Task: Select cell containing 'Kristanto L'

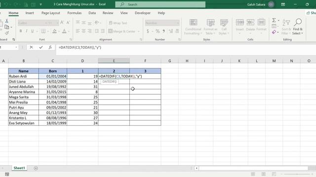Action: (x=24, y=118)
